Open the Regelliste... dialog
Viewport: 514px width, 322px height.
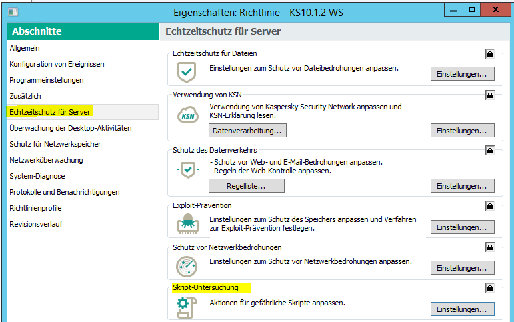coord(247,186)
